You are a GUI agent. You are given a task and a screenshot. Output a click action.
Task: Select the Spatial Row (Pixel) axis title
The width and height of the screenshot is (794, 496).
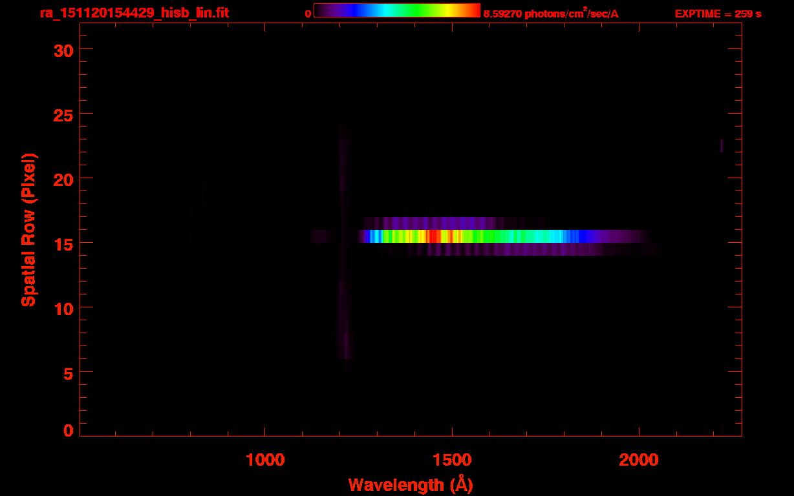point(28,230)
